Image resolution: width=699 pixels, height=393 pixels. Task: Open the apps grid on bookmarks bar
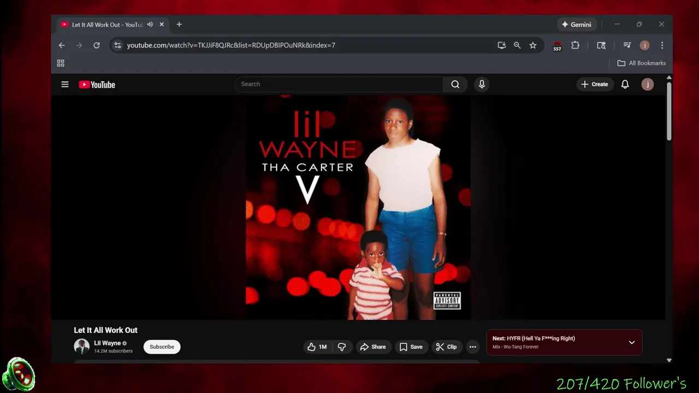61,63
